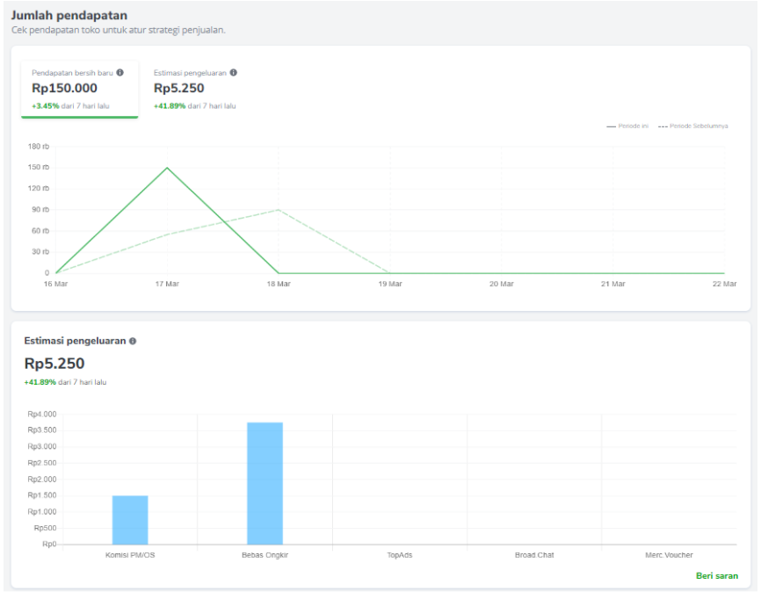The width and height of the screenshot is (761, 599).
Task: Open info icon beside Pendapatan bersih baru
Action: (120, 73)
